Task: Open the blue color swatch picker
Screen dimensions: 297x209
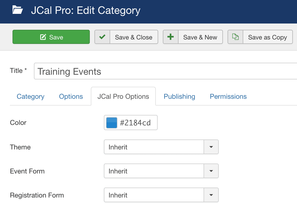Action: point(112,123)
